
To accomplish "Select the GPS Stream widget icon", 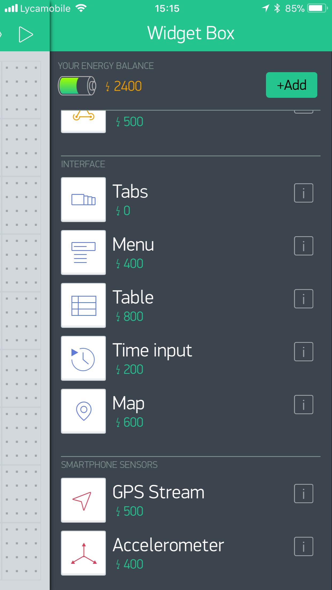I will tap(83, 500).
